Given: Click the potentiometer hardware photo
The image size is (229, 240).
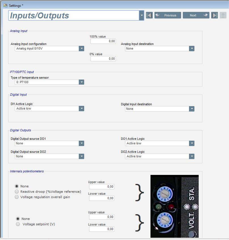Looking at the screenshot, I should [175, 206].
